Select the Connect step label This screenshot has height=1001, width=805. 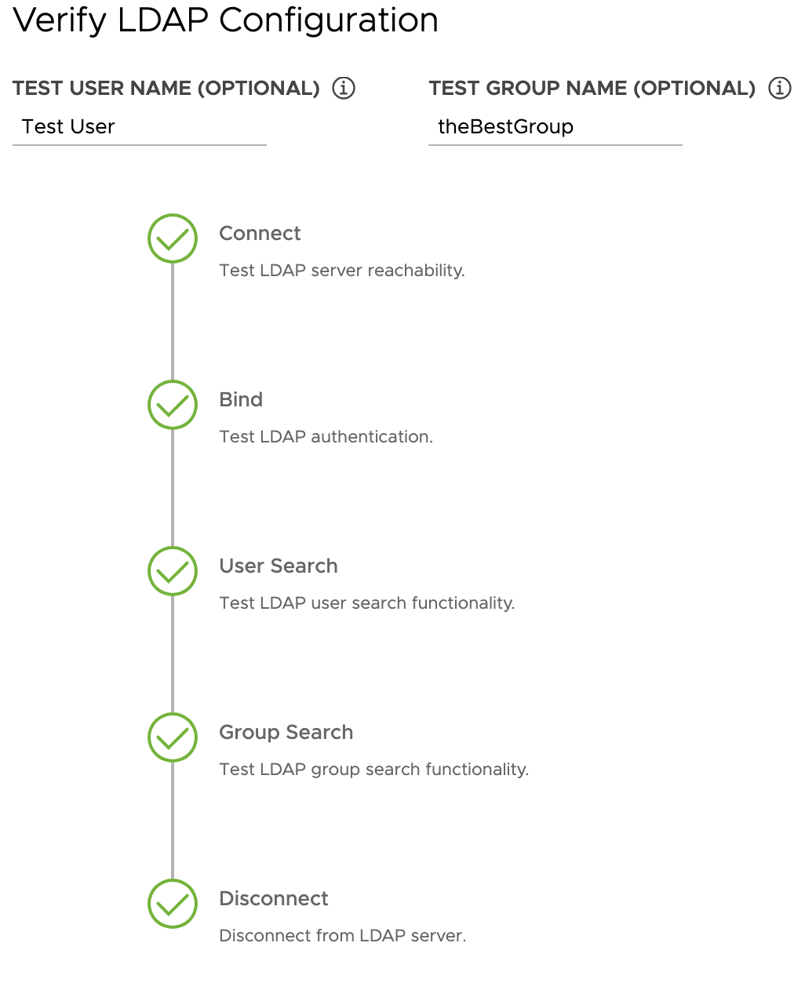[x=260, y=233]
